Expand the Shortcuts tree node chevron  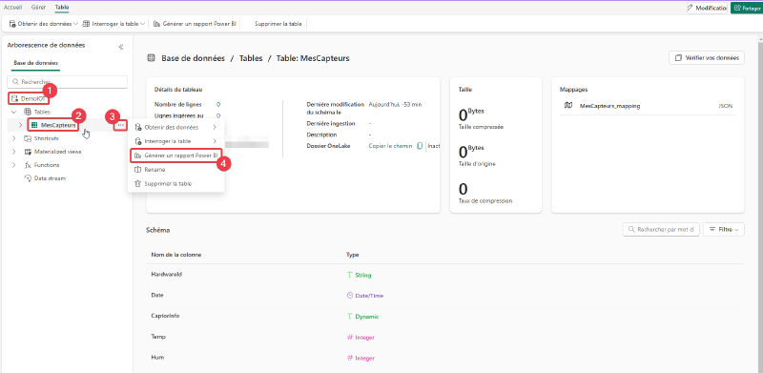[x=13, y=138]
